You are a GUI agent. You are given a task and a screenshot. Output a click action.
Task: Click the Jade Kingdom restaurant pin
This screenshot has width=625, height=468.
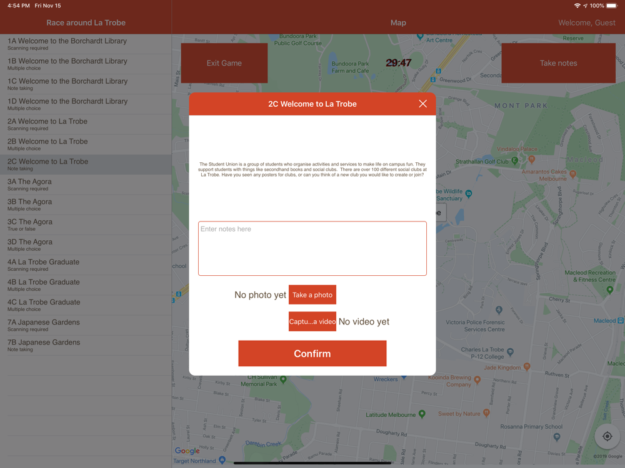[527, 366]
